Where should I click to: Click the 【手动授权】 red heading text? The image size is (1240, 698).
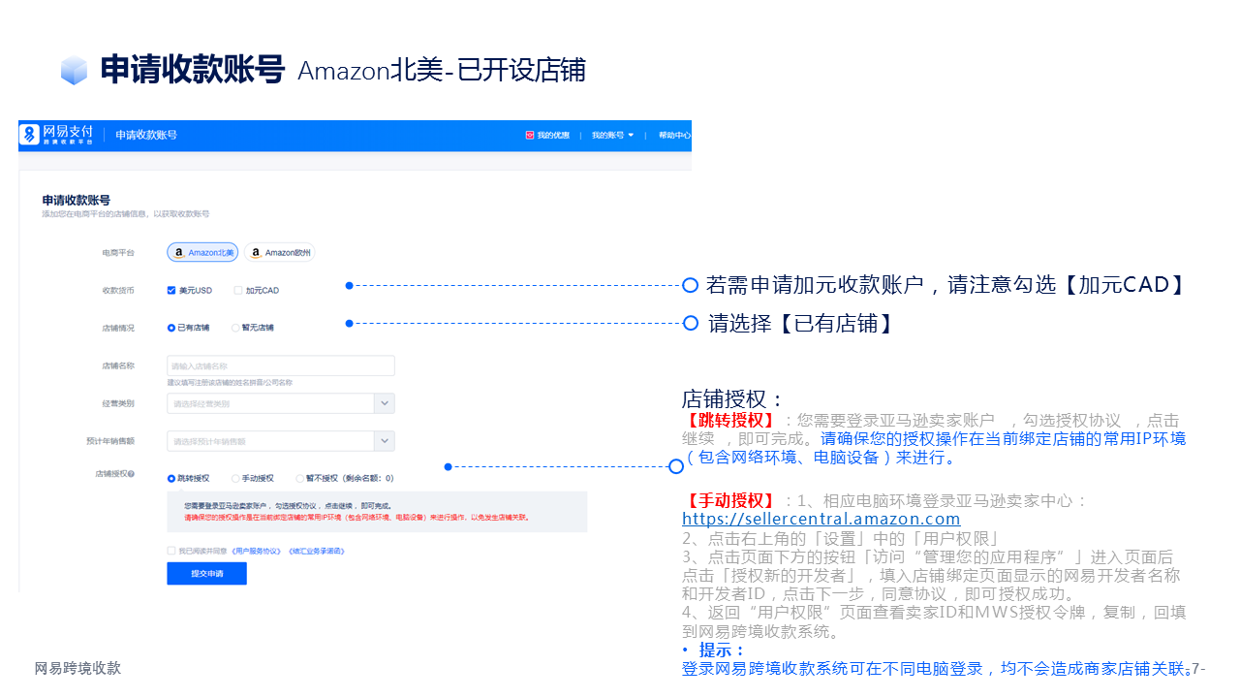pos(731,501)
